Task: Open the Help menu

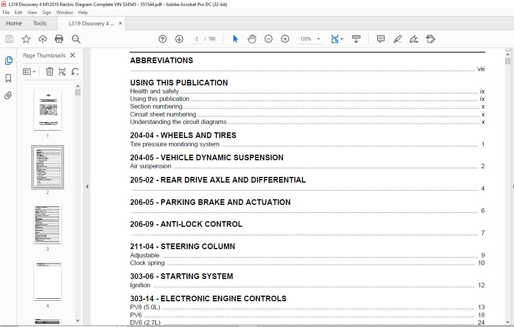Action: pyautogui.click(x=83, y=12)
